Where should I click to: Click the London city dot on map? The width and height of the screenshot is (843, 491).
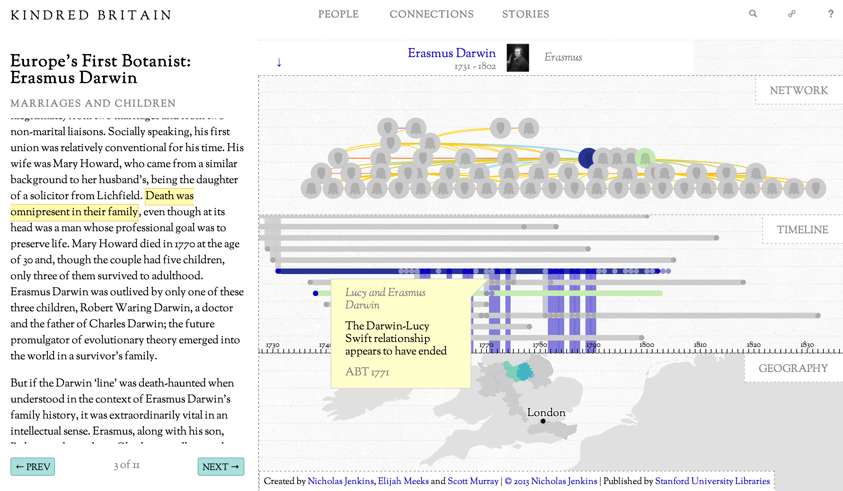[543, 421]
